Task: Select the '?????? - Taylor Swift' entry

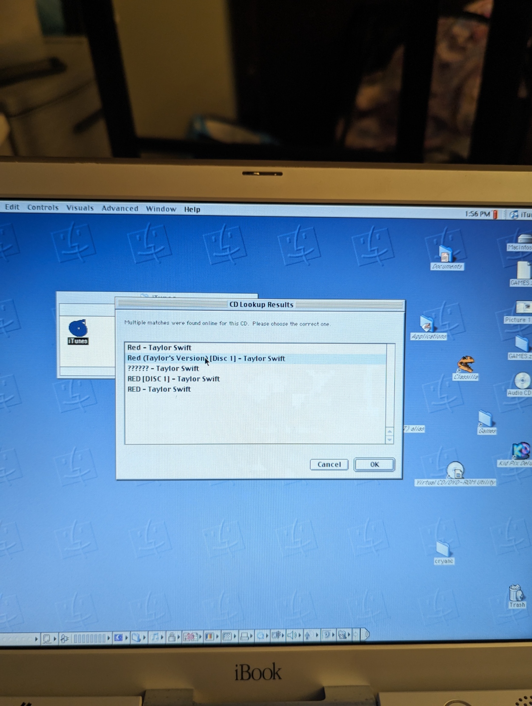Action: [255, 368]
